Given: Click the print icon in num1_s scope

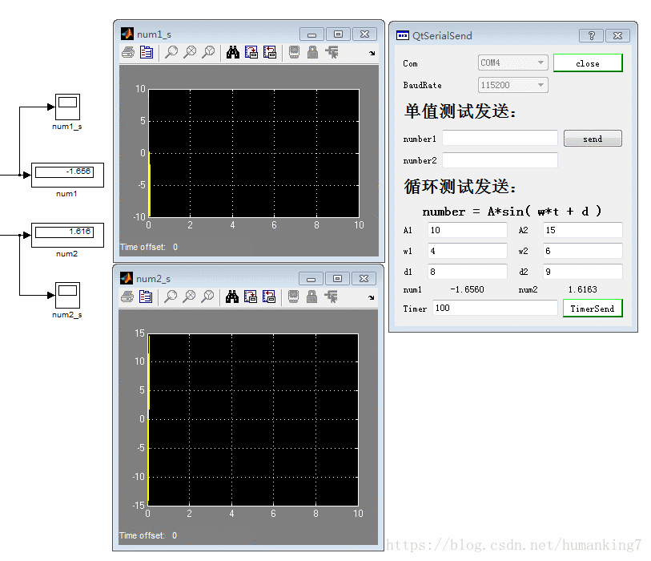Looking at the screenshot, I should (128, 52).
